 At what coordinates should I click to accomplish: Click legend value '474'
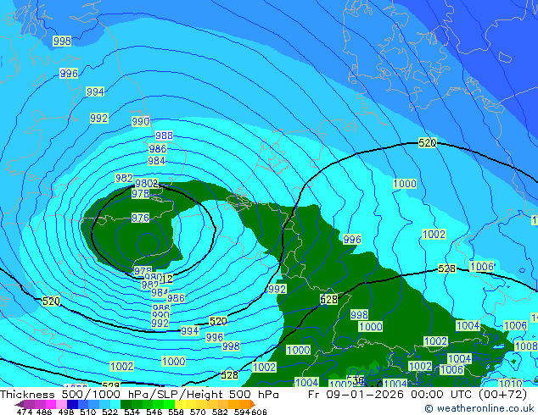click(x=25, y=412)
